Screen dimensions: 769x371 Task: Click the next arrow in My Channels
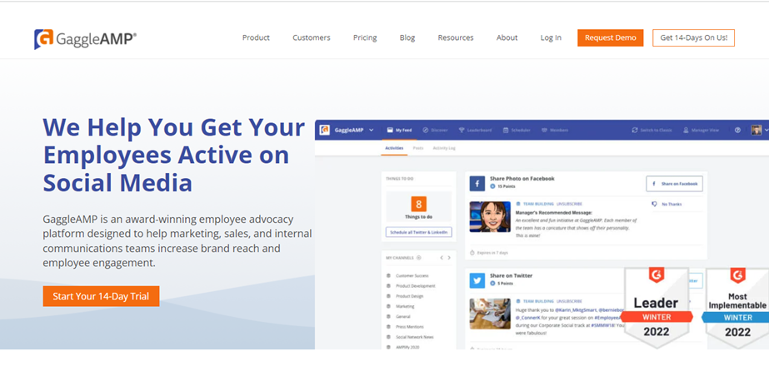pyautogui.click(x=449, y=258)
